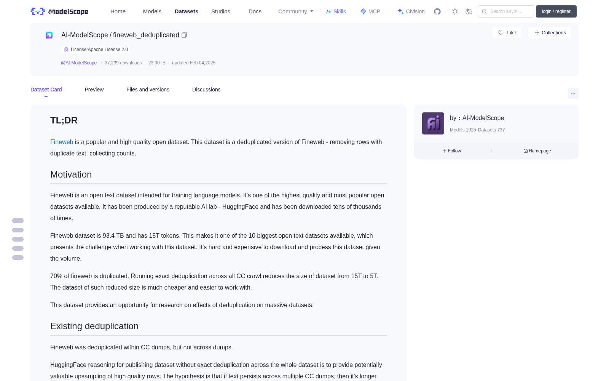Open the GitHub icon link

tap(437, 11)
